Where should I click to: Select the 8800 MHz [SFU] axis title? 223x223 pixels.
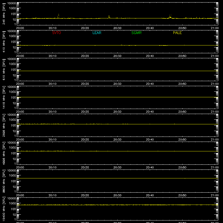(x=4, y=181)
